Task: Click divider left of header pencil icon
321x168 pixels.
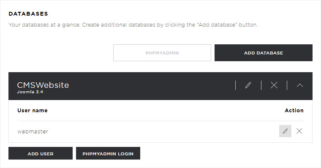Action: pos(235,85)
